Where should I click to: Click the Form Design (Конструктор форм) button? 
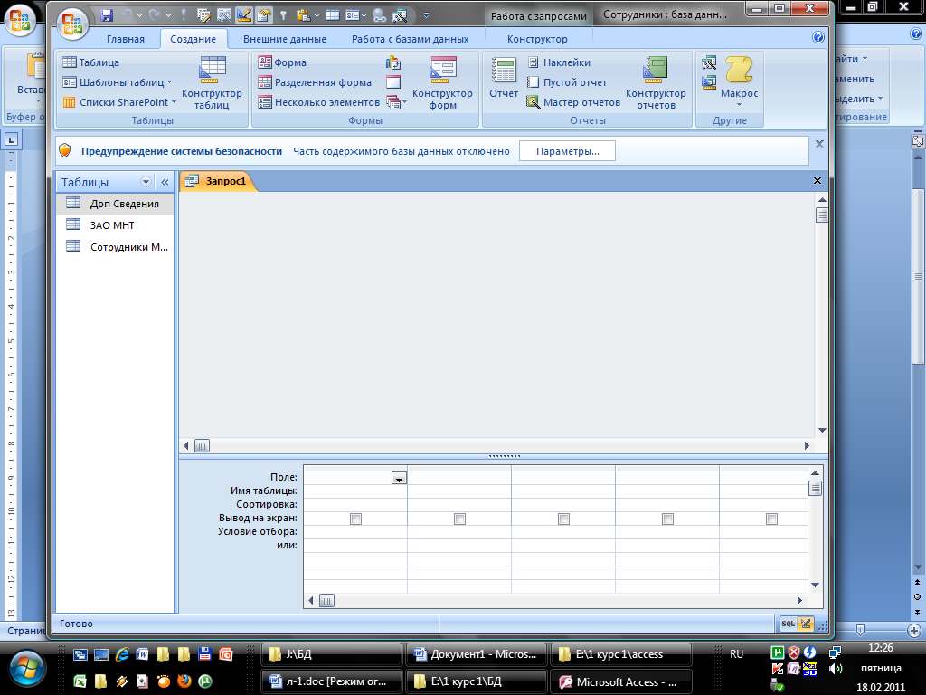click(442, 83)
